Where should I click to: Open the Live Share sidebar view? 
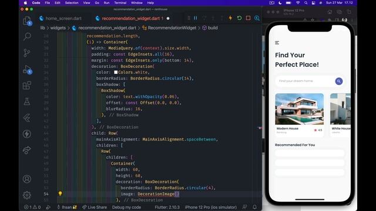(x=27, y=150)
